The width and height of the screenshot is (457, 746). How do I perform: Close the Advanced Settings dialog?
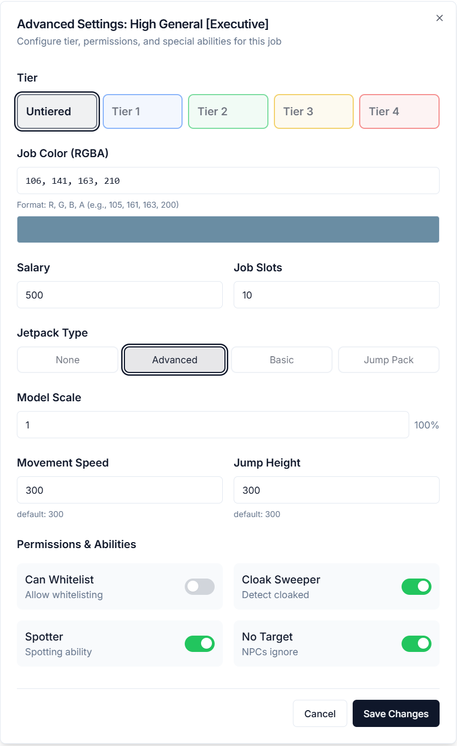pyautogui.click(x=440, y=18)
